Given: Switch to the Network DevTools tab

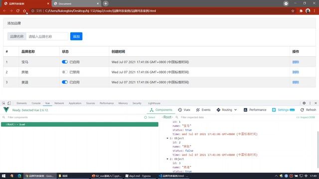Looking at the screenshot, I should point(59,103).
